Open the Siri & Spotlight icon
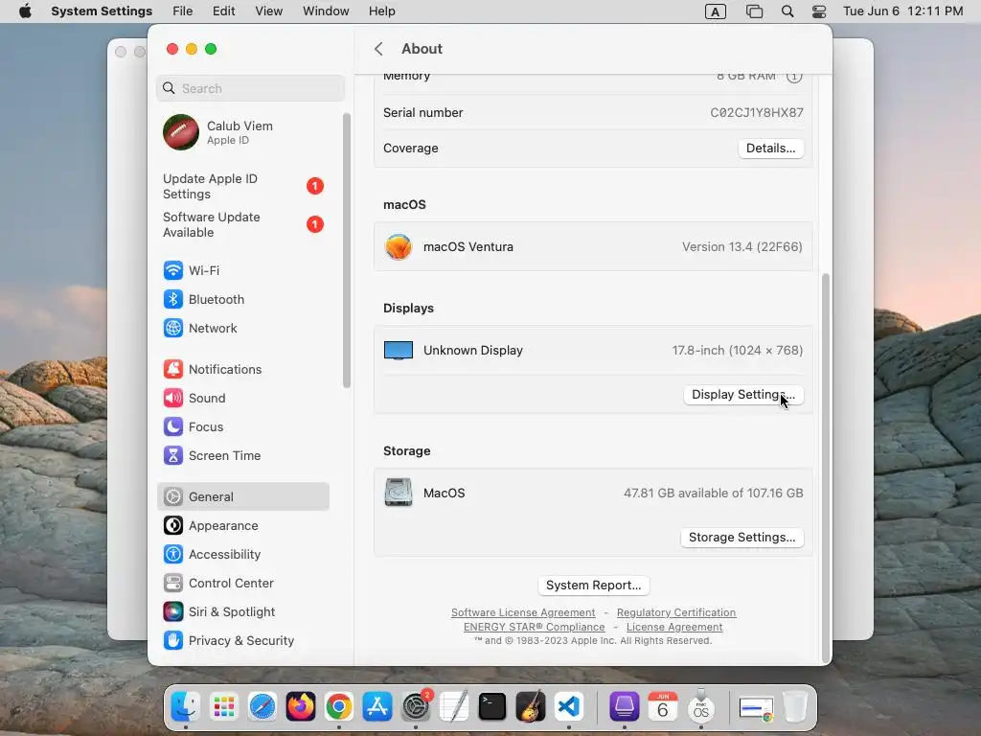 click(173, 612)
